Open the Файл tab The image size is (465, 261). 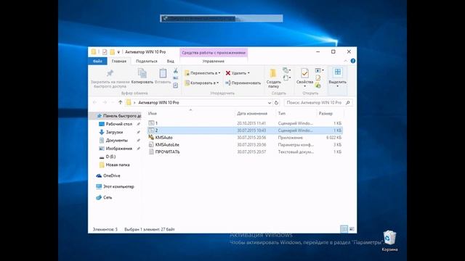point(97,61)
